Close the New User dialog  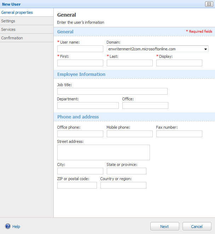point(209,4)
